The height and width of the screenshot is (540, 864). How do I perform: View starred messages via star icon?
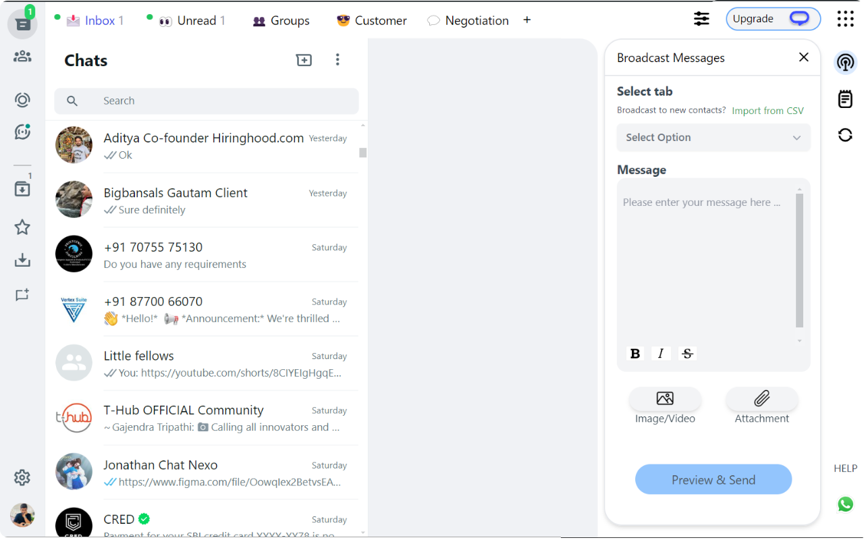point(22,227)
